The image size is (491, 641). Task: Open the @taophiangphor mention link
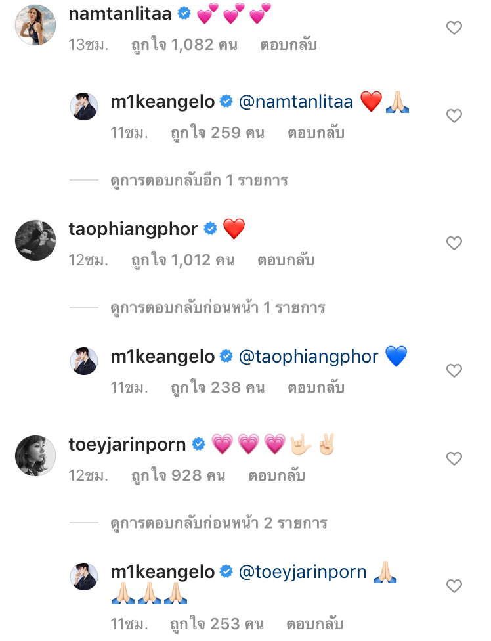(x=309, y=357)
